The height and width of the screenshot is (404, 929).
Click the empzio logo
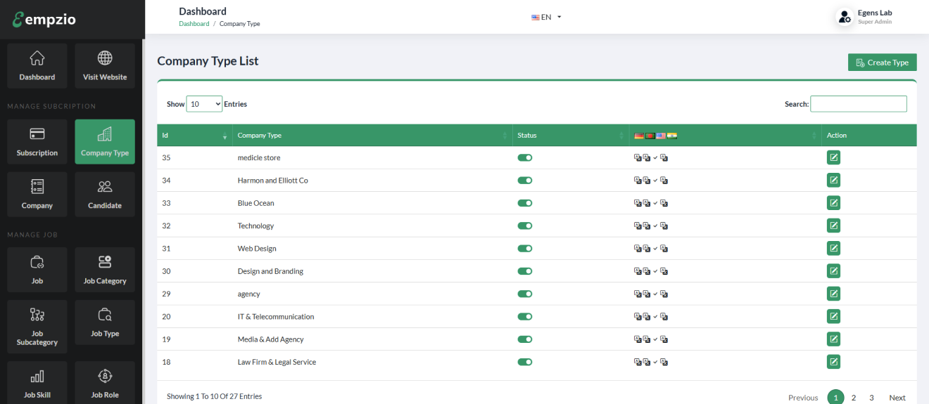[x=44, y=20]
